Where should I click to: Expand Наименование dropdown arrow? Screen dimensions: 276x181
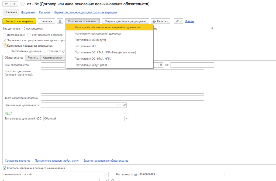pos(106,174)
